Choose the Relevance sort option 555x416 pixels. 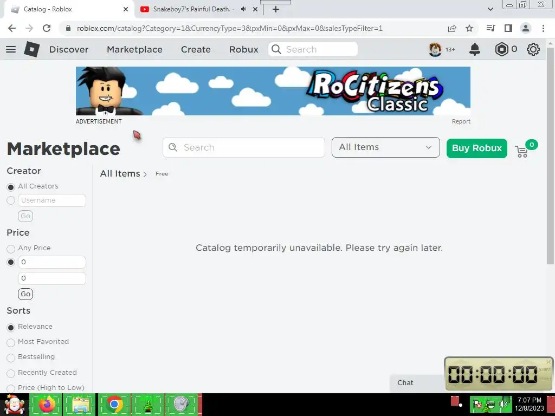click(11, 327)
